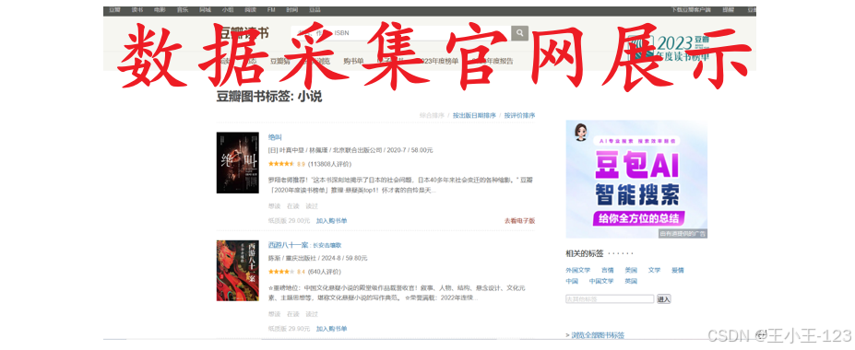Click the 陈渐 / 重庆出版社 publication info line
Image resolution: width=855 pixels, height=350 pixels.
pyautogui.click(x=318, y=258)
